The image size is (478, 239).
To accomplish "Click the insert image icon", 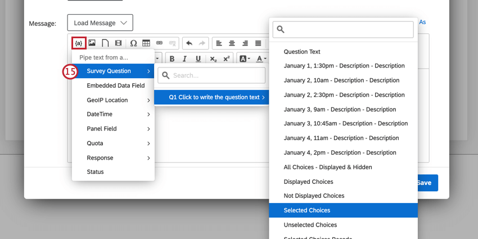I will coord(92,43).
